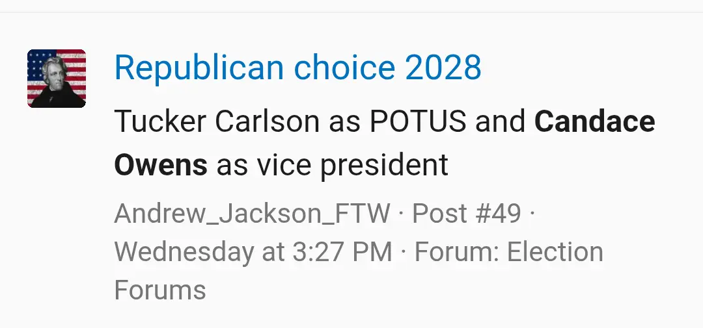This screenshot has width=703, height=328.
Task: Click "Tucker Carlson" in the post snippet
Action: (217, 121)
